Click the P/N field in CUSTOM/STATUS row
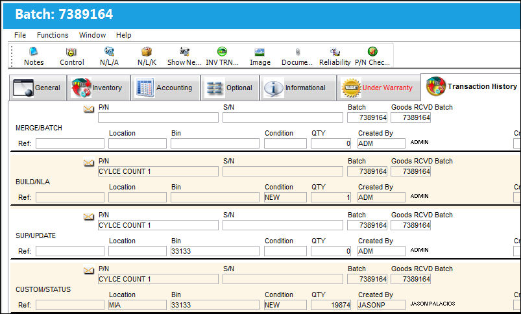 [x=158, y=279]
